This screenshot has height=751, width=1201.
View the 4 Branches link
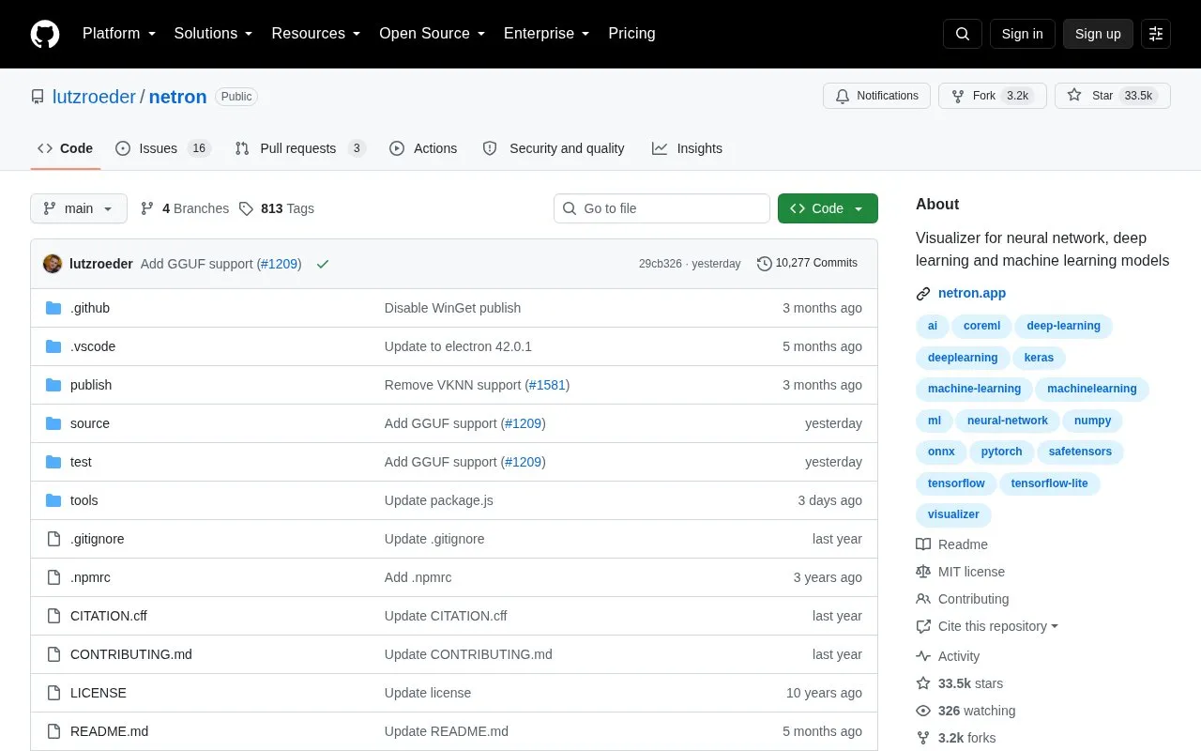coord(185,208)
